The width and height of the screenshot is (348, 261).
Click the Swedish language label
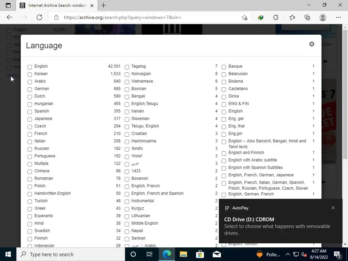click(42, 231)
